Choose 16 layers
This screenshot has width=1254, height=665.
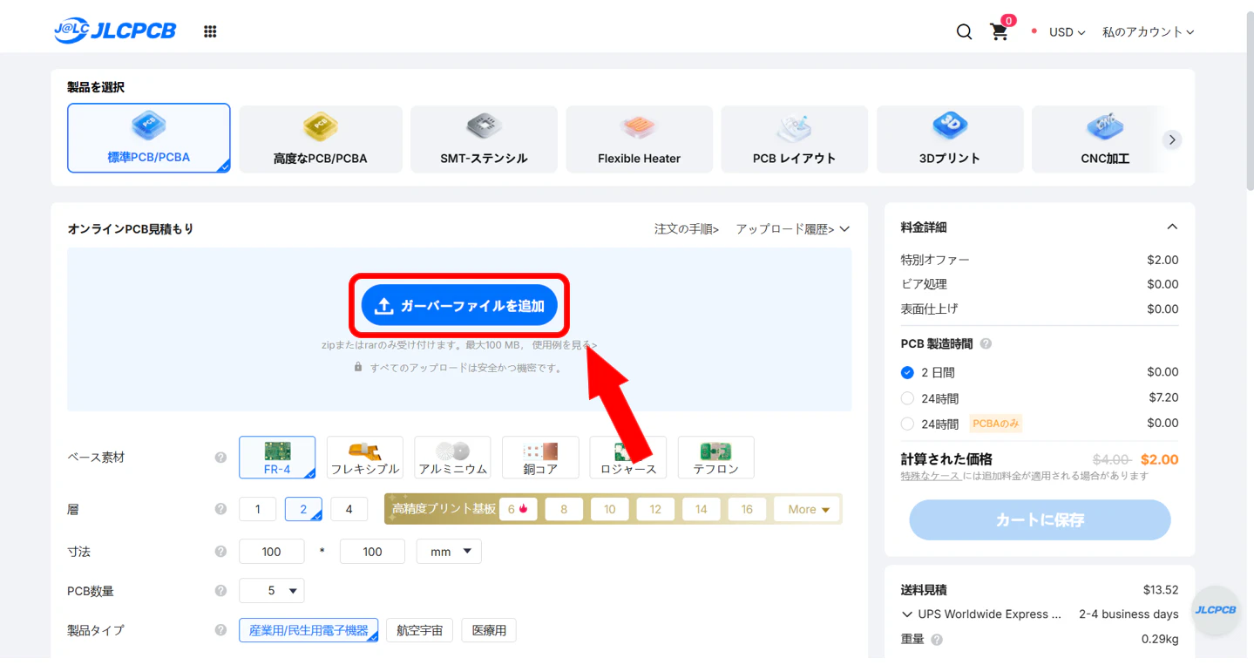point(747,509)
